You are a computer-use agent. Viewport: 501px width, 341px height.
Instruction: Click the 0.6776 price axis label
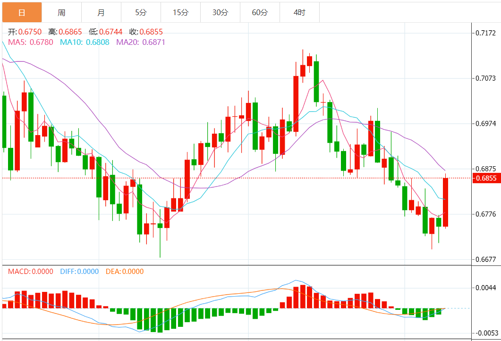[486, 214]
